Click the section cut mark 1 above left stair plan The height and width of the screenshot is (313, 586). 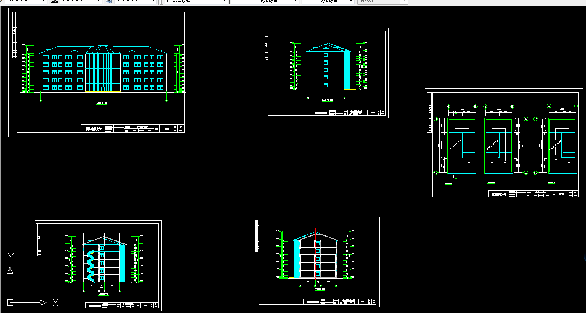pyautogui.click(x=454, y=115)
